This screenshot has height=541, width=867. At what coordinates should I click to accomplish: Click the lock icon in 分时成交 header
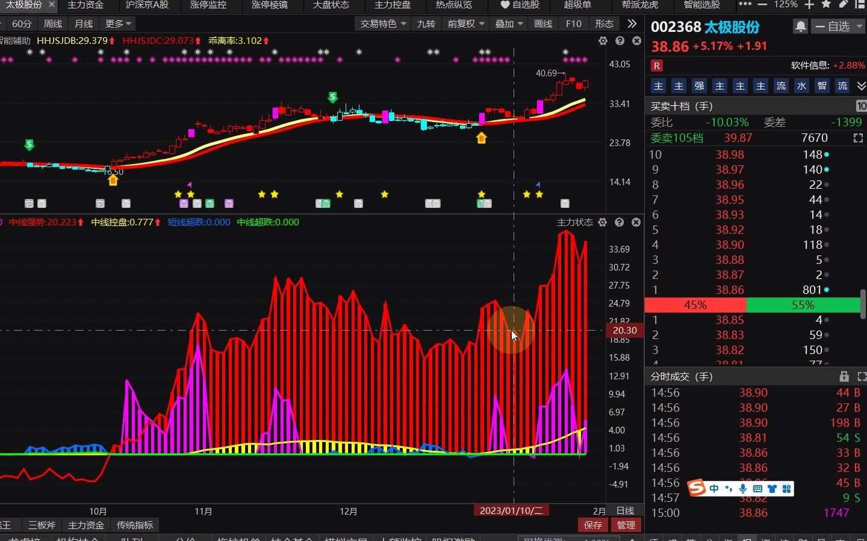(844, 376)
